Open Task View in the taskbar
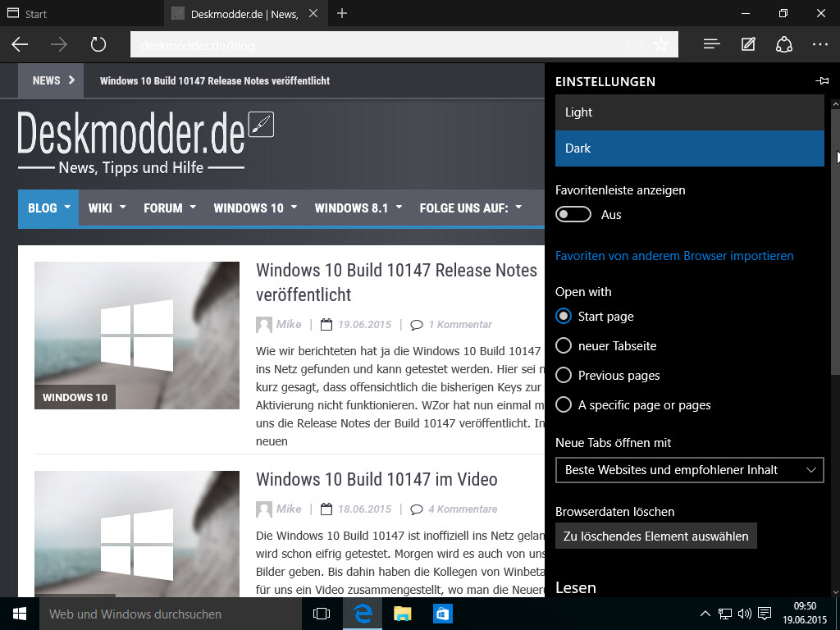This screenshot has height=630, width=840. [322, 614]
